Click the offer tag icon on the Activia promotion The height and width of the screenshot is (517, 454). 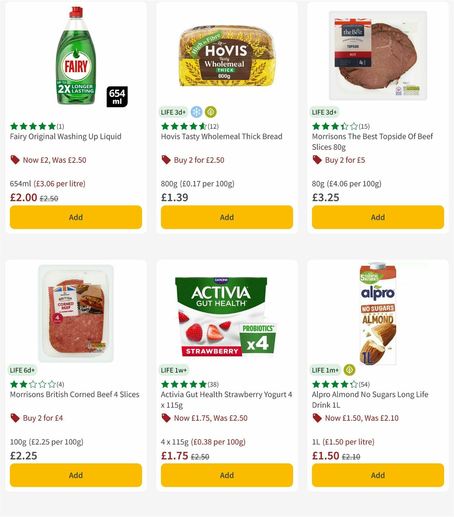165,418
